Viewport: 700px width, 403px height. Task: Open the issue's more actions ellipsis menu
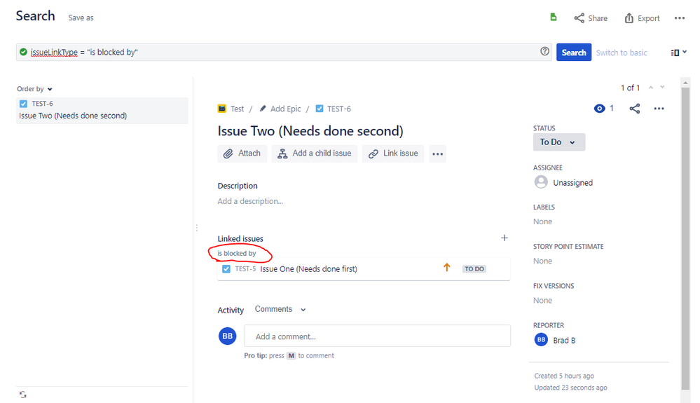(659, 109)
